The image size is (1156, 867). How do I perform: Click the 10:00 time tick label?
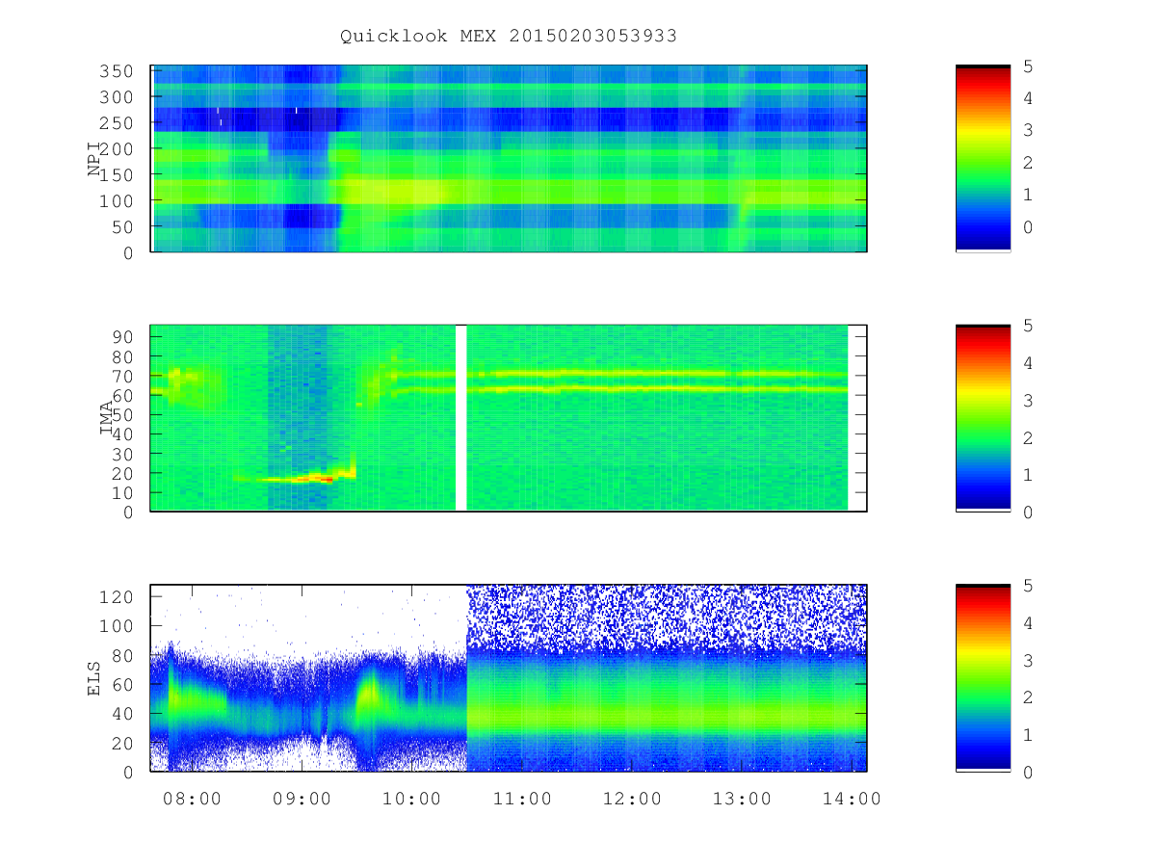412,799
